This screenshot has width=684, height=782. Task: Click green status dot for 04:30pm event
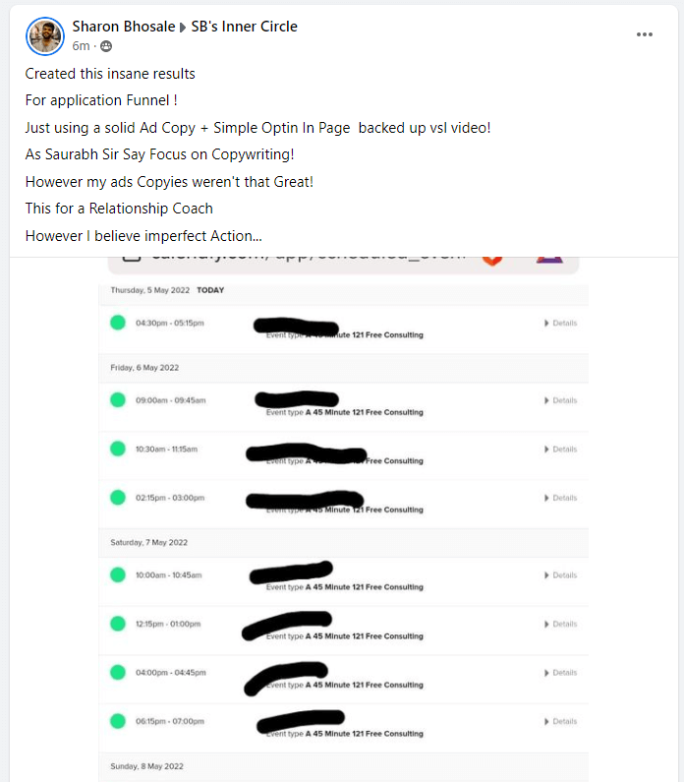[x=118, y=323]
